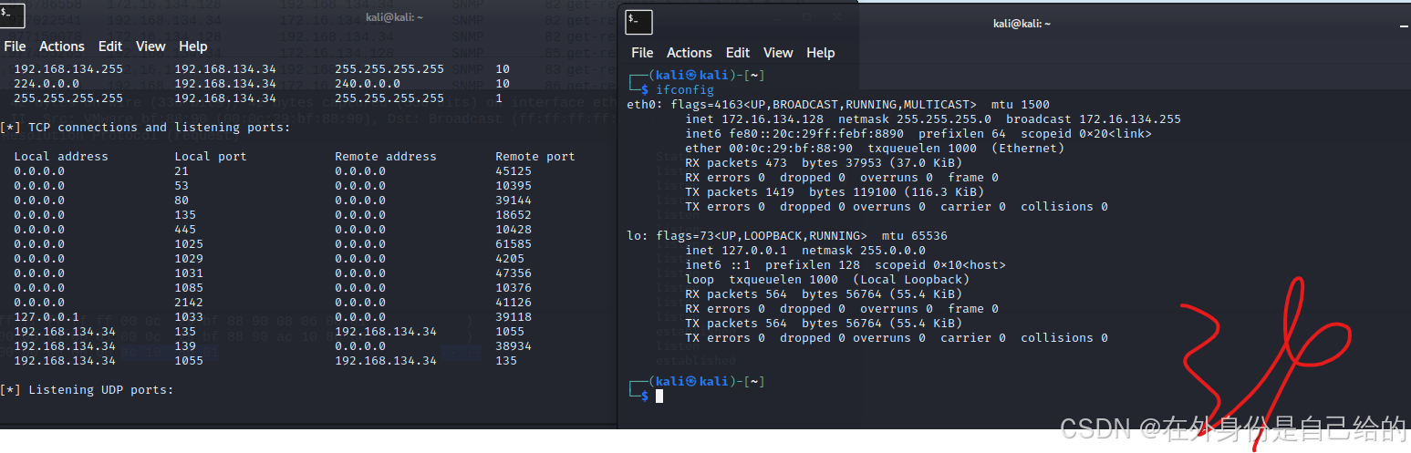Click the 'Remote address' column header

click(x=386, y=156)
